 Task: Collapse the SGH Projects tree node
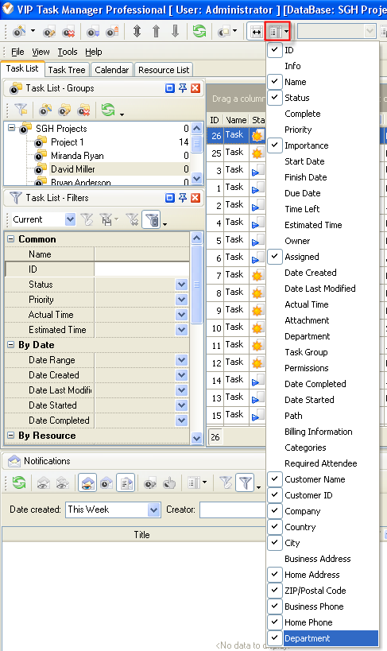(x=12, y=127)
